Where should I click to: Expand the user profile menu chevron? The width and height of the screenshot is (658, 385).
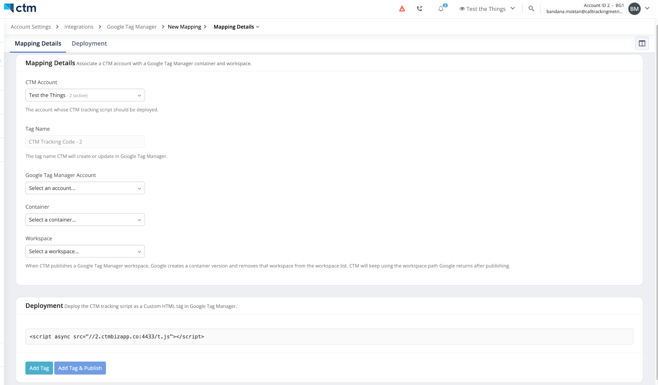pyautogui.click(x=647, y=9)
